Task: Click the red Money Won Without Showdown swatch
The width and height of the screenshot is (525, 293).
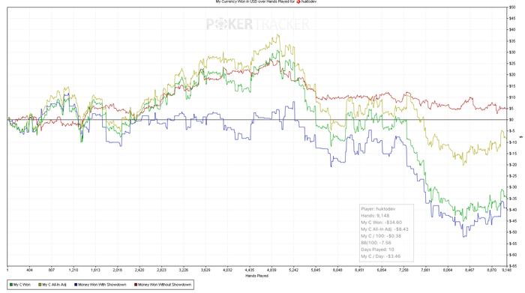Action: [136, 285]
